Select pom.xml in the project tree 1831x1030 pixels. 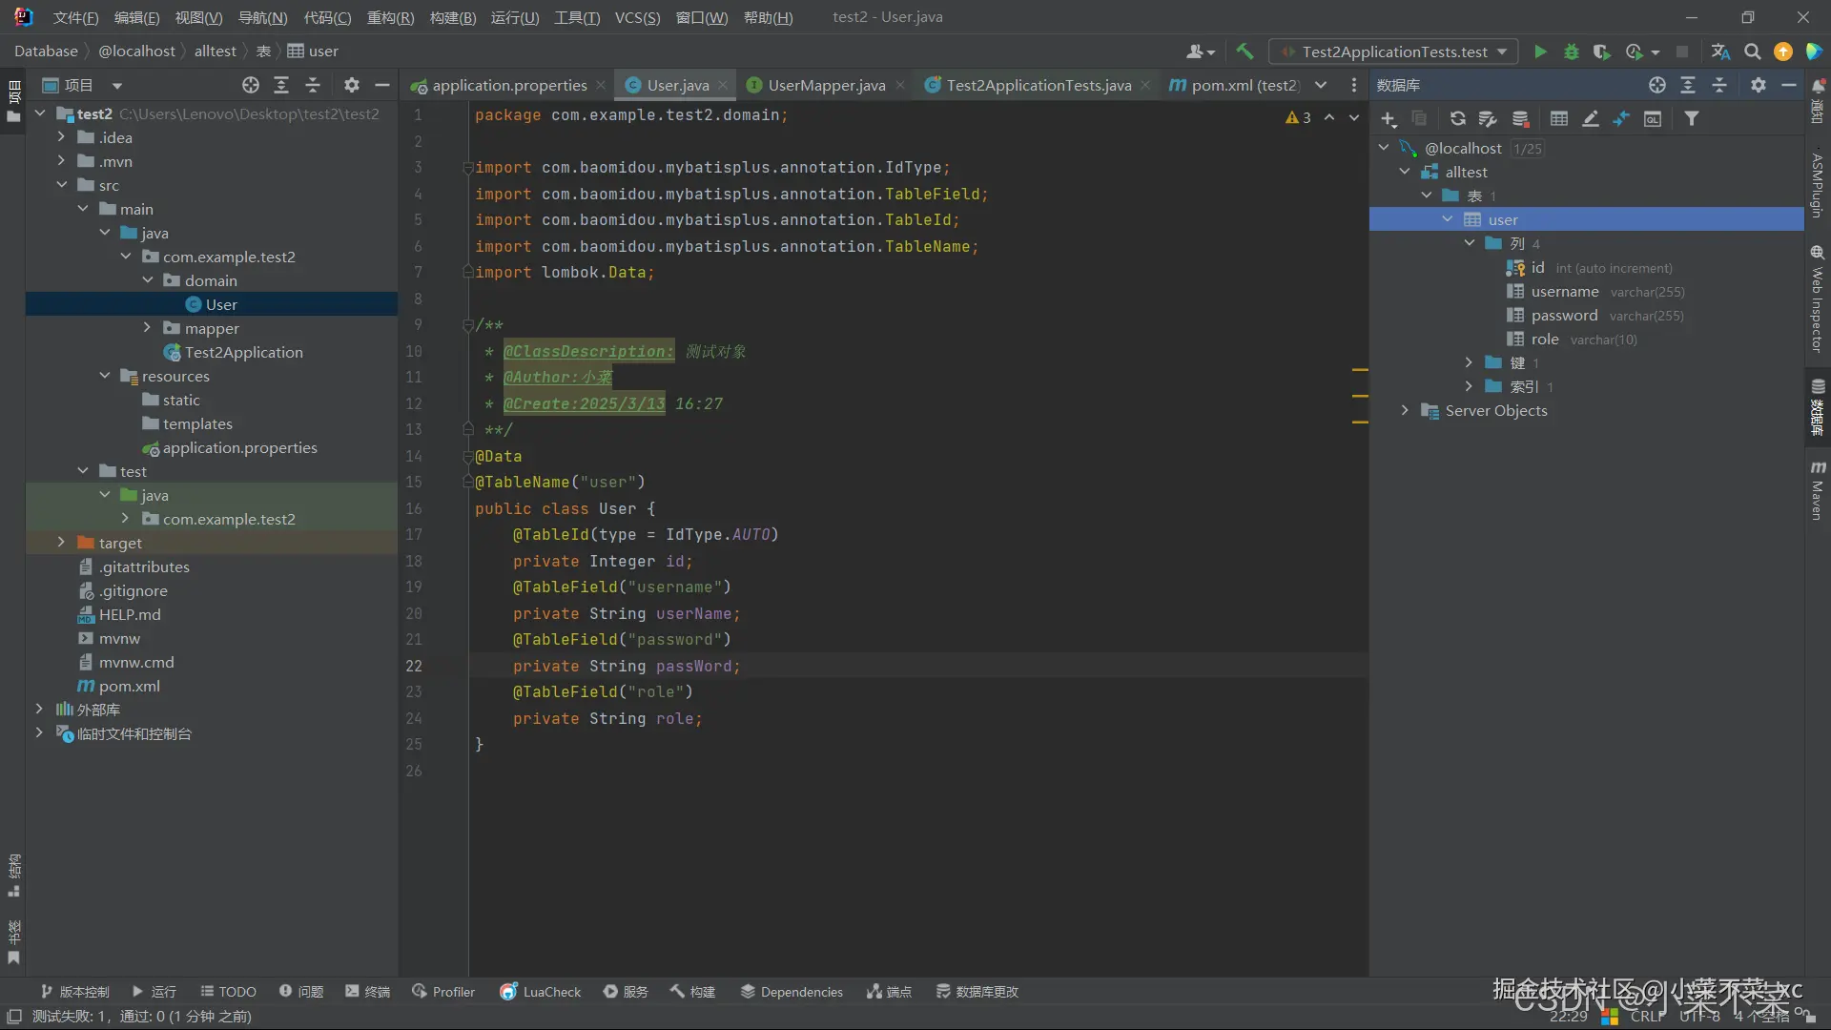[x=129, y=686]
